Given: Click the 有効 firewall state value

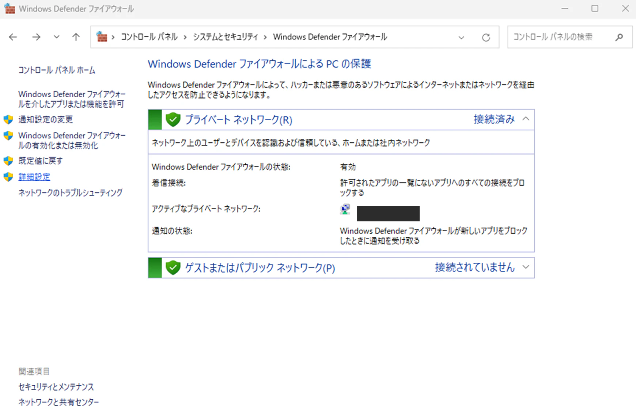Looking at the screenshot, I should (x=348, y=167).
